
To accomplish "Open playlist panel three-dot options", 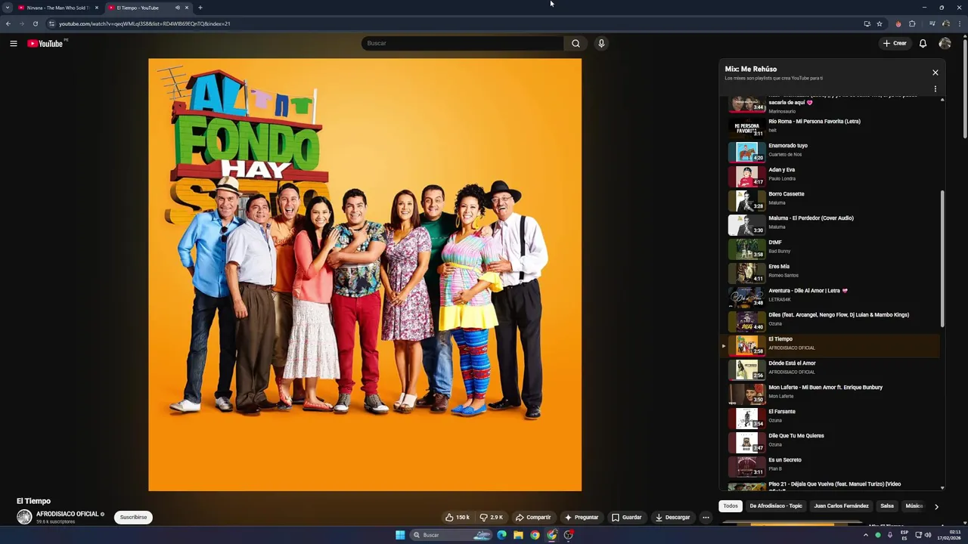I will coord(935,88).
